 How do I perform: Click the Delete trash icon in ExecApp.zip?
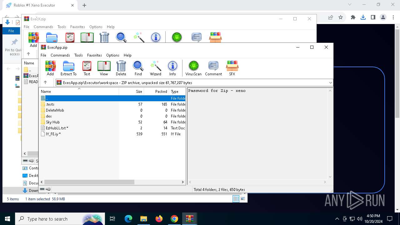point(121,68)
